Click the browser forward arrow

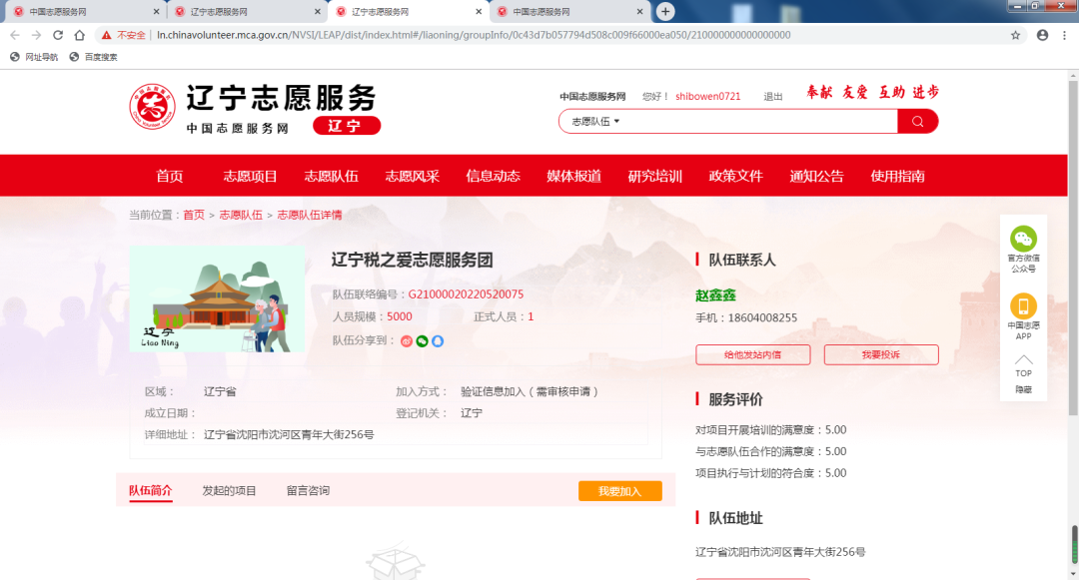click(36, 35)
